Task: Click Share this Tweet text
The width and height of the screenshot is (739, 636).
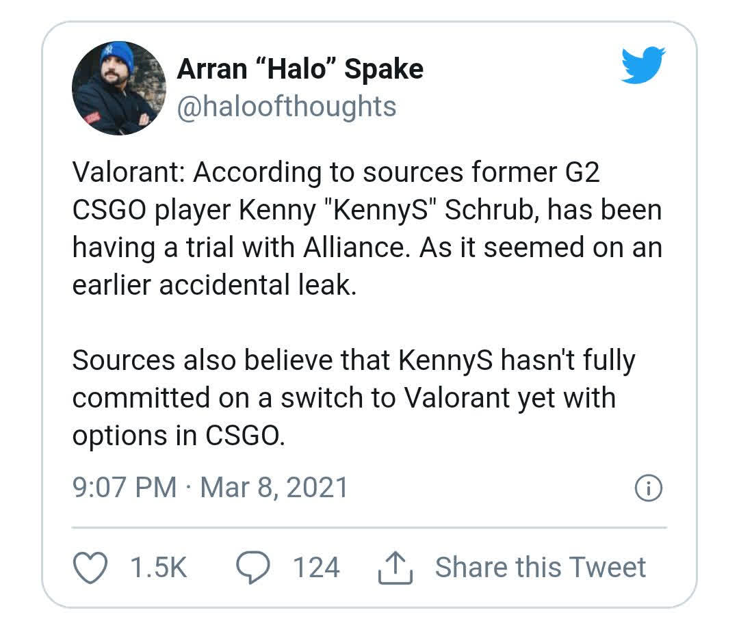Action: point(540,567)
